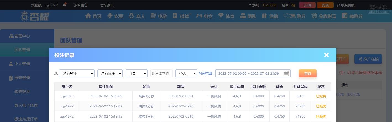
Task: Click the 首页 home icon in navigation
Action: (88, 16)
